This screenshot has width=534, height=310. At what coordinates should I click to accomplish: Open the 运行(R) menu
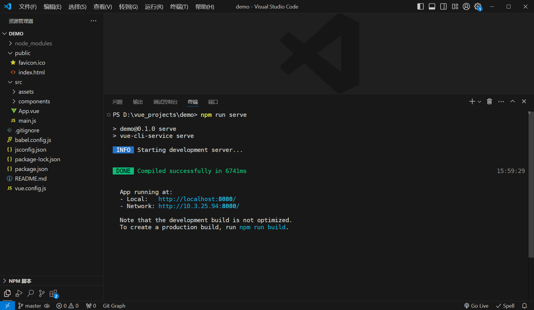pyautogui.click(x=154, y=6)
